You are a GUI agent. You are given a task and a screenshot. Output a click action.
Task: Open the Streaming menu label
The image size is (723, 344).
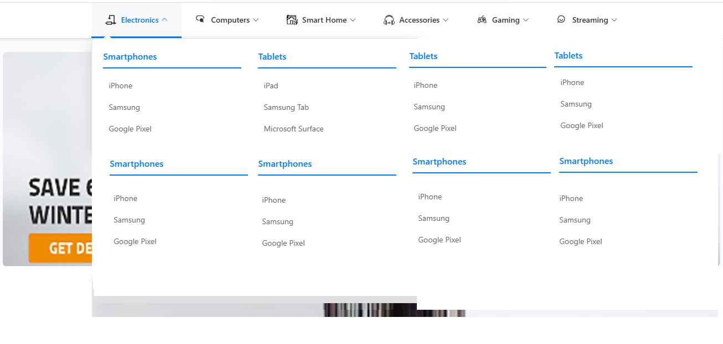coord(590,20)
